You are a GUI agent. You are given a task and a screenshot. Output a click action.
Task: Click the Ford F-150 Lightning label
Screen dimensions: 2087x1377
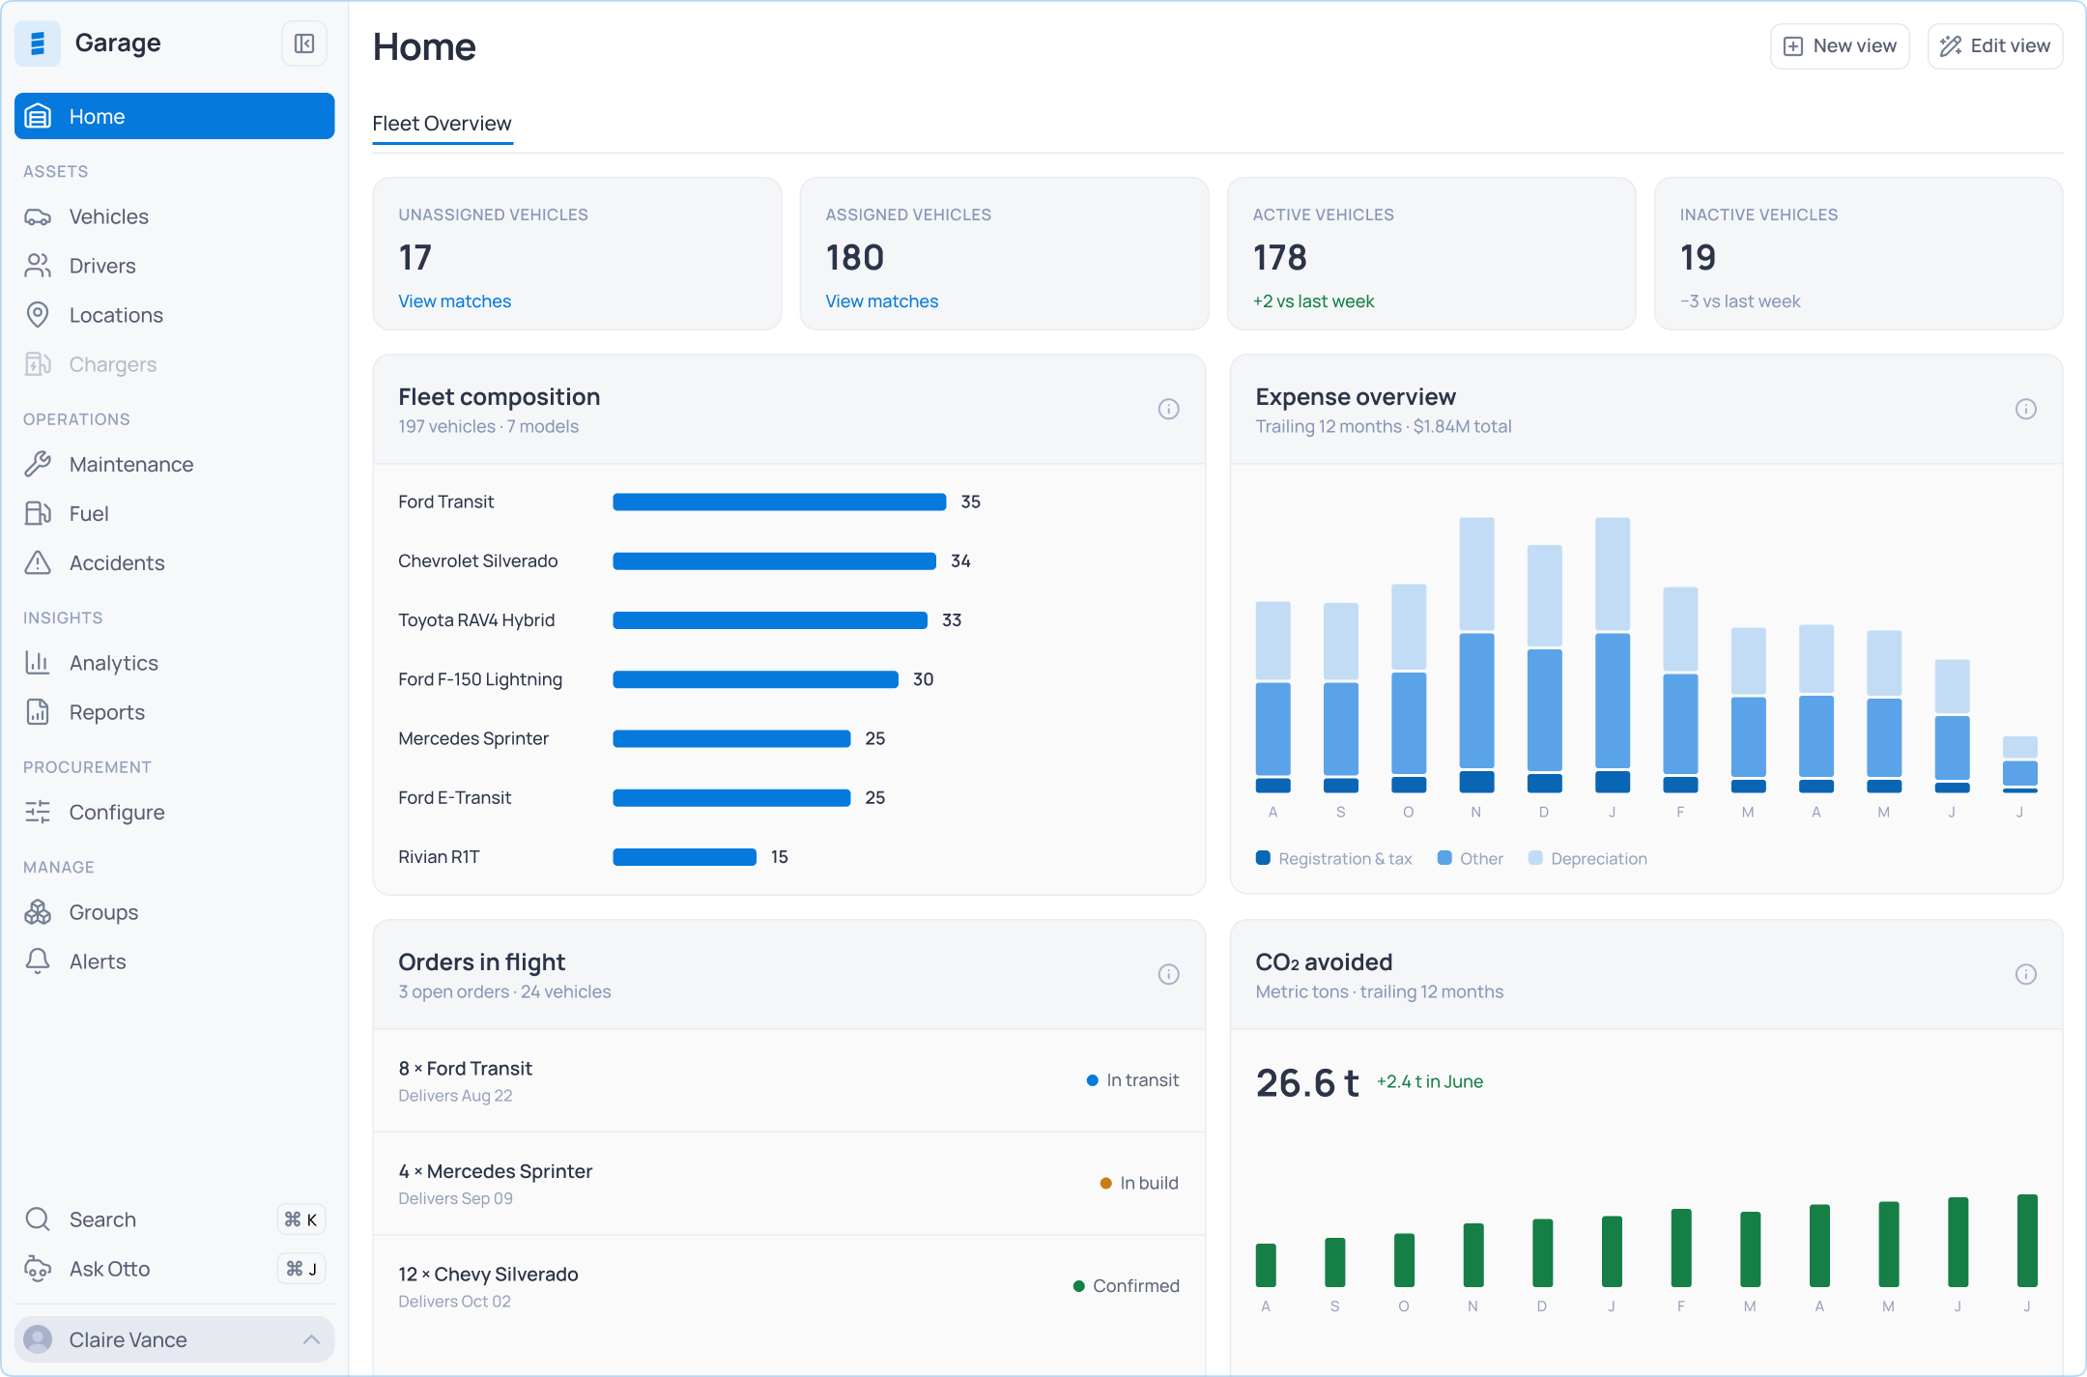pyautogui.click(x=480, y=679)
